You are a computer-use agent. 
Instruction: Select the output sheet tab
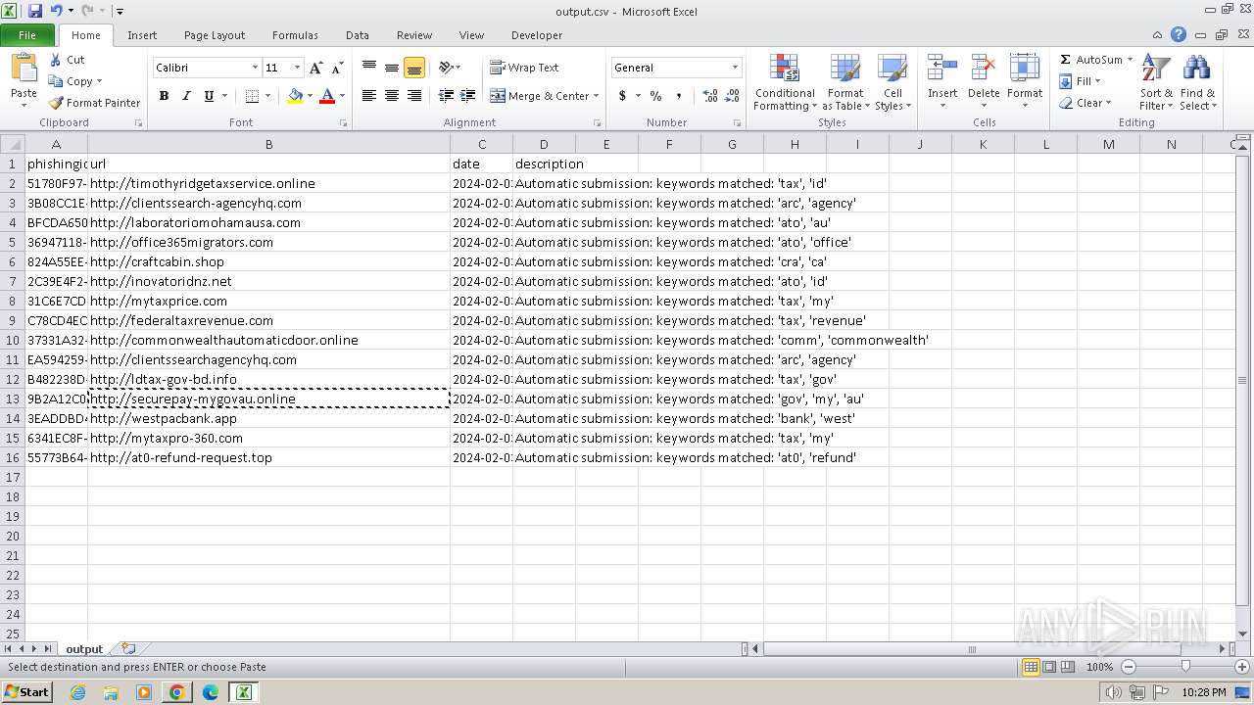[84, 648]
